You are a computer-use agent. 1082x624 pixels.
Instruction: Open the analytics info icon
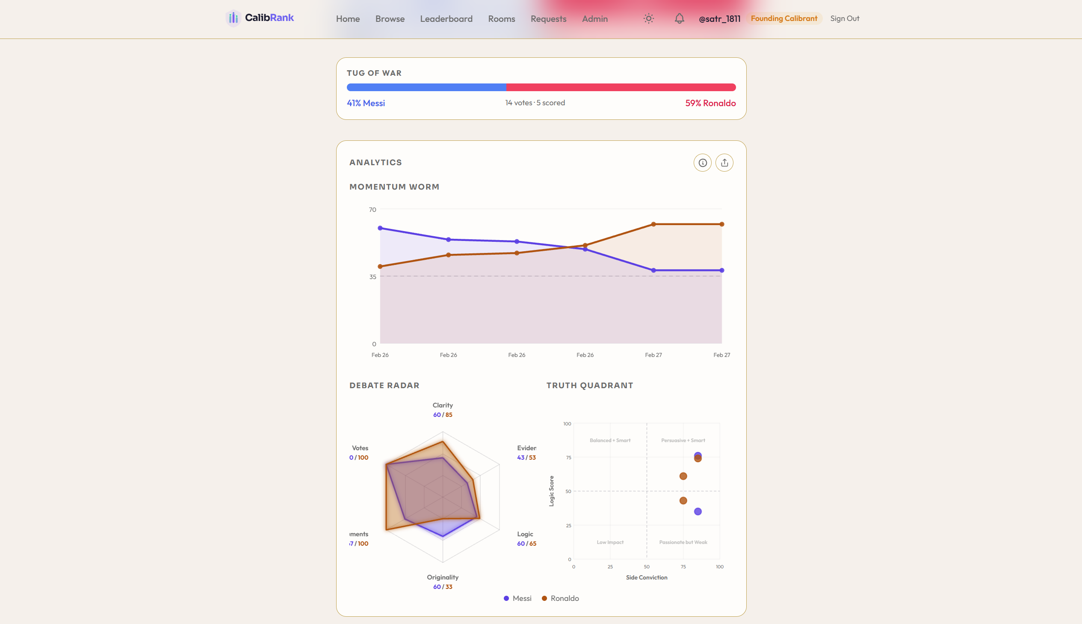click(702, 163)
